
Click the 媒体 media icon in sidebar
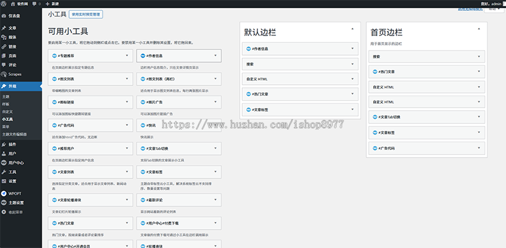click(4, 37)
